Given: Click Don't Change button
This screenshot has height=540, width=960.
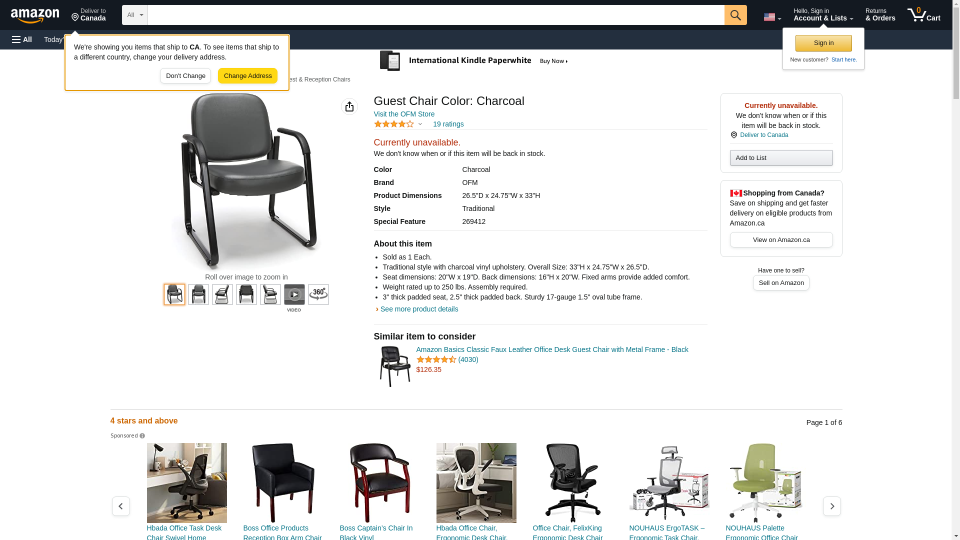Looking at the screenshot, I should tap(185, 76).
